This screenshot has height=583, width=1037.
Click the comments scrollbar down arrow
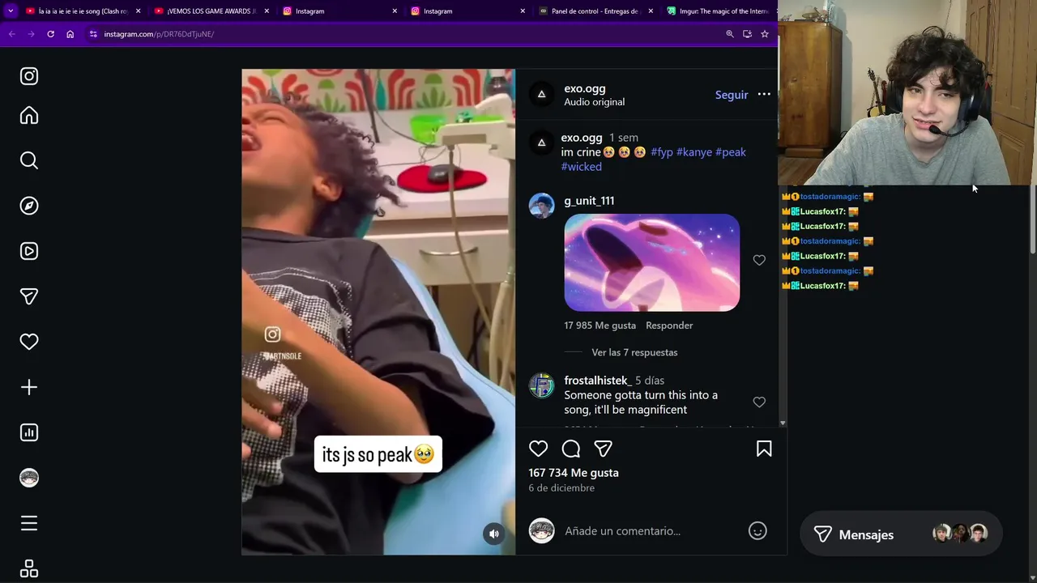[783, 423]
